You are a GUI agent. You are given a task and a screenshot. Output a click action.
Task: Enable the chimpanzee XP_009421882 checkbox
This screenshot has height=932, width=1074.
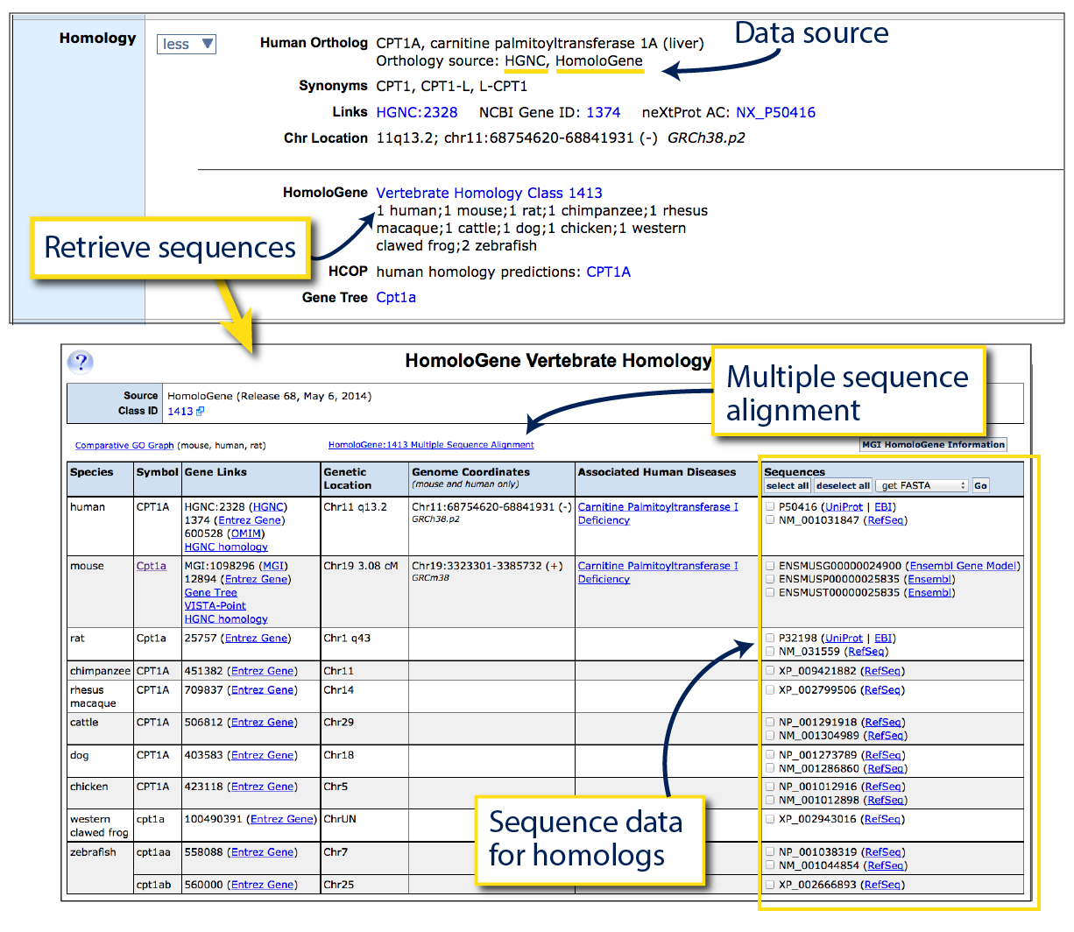[x=770, y=671]
